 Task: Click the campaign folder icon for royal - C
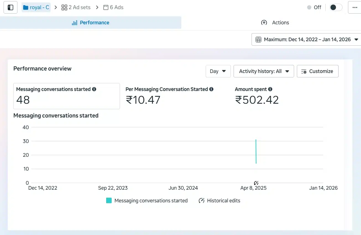[x=26, y=7]
